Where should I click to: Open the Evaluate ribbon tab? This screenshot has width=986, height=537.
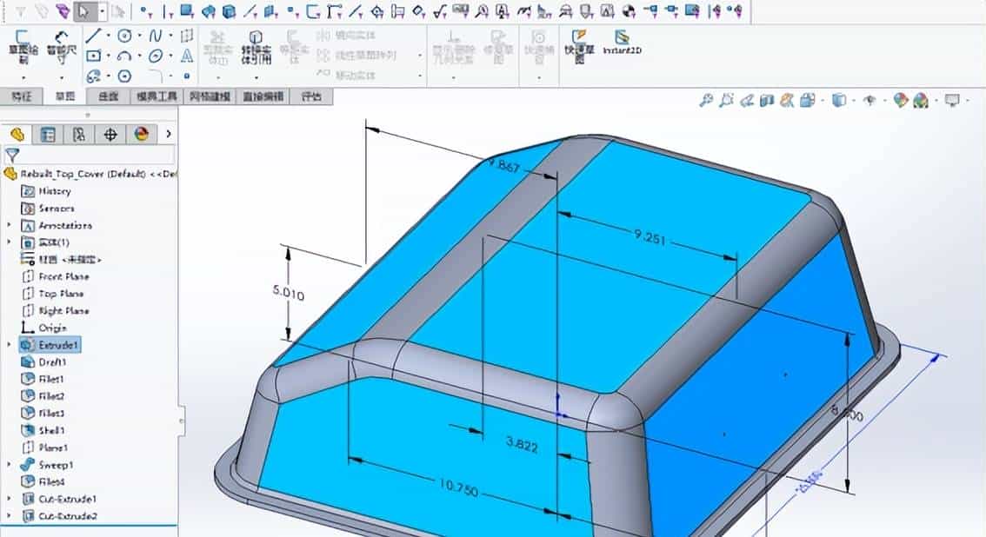pyautogui.click(x=311, y=96)
